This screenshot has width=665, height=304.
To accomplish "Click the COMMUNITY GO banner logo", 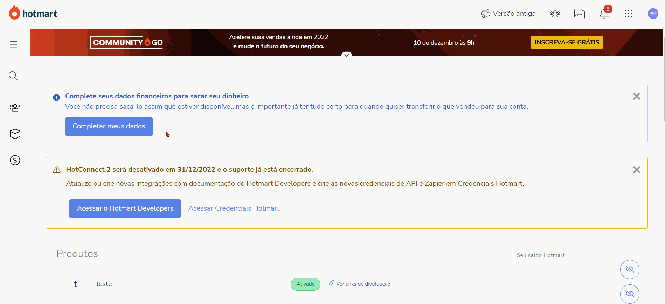I will 126,42.
